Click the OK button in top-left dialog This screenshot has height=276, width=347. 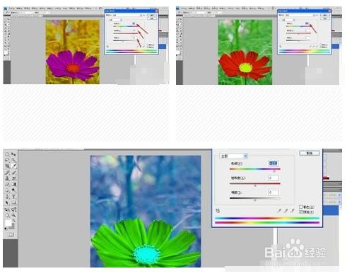(152, 15)
